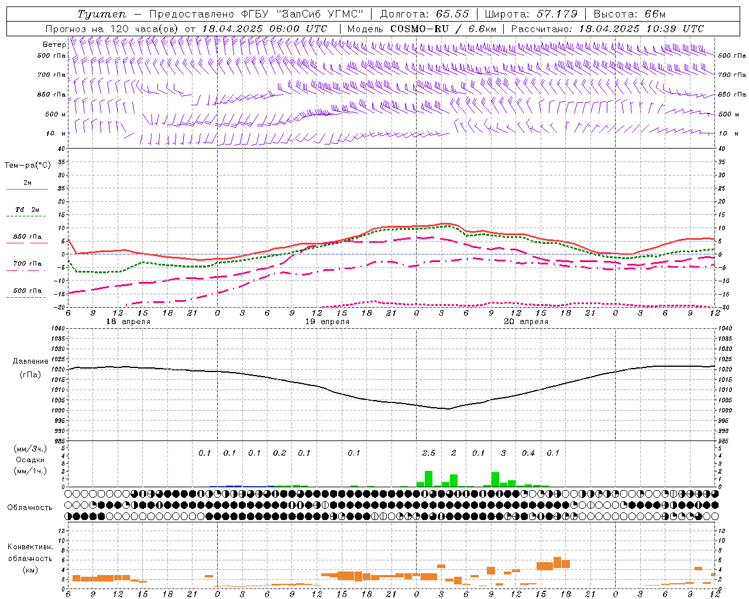
Task: Click the (мм/1ч.) precipitation unit label
Action: pos(30,471)
